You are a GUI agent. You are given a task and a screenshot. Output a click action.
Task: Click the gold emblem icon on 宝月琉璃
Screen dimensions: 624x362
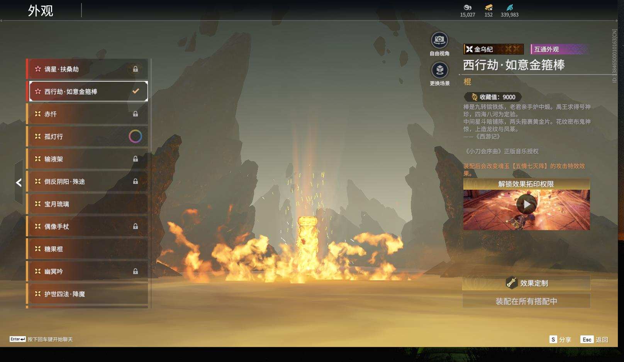[x=38, y=204]
